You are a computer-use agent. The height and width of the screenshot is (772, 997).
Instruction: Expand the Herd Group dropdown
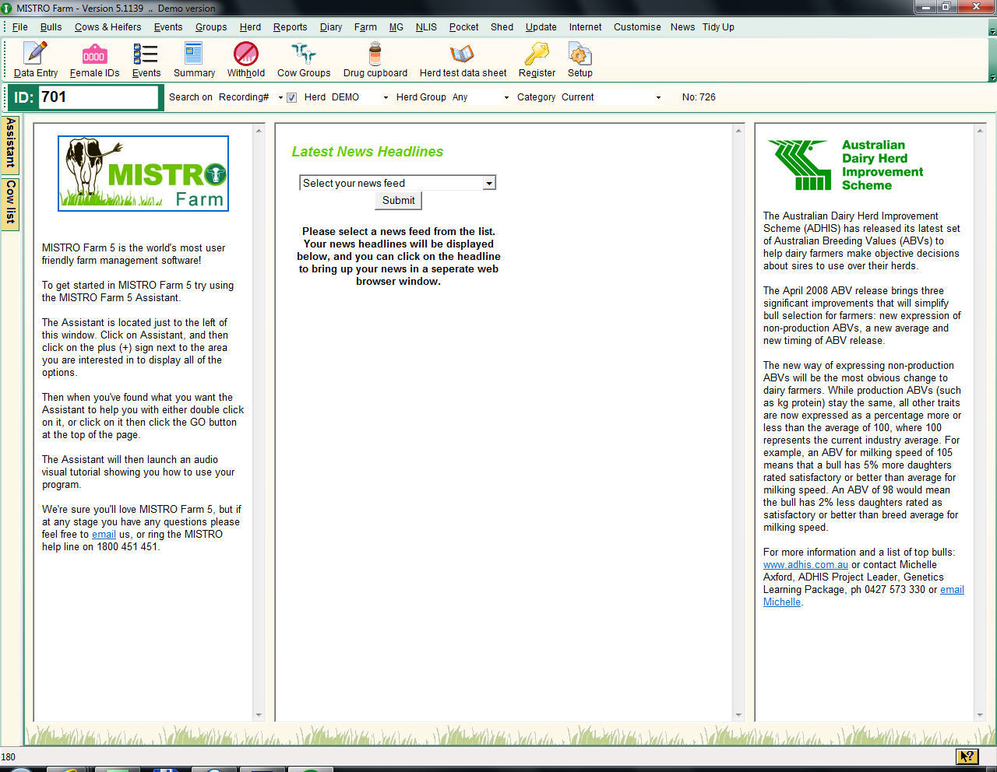(x=506, y=98)
